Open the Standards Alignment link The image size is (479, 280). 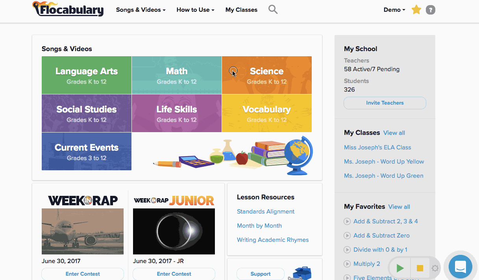[x=265, y=212]
